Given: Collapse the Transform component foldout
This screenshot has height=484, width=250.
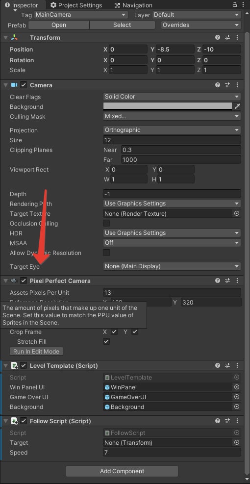Looking at the screenshot, I should pyautogui.click(x=5, y=37).
